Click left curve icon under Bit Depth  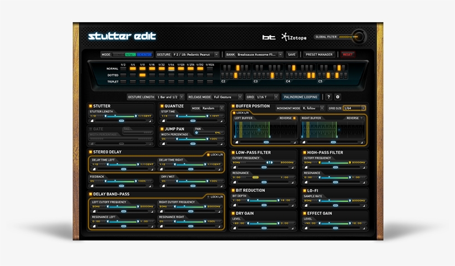(x=235, y=205)
